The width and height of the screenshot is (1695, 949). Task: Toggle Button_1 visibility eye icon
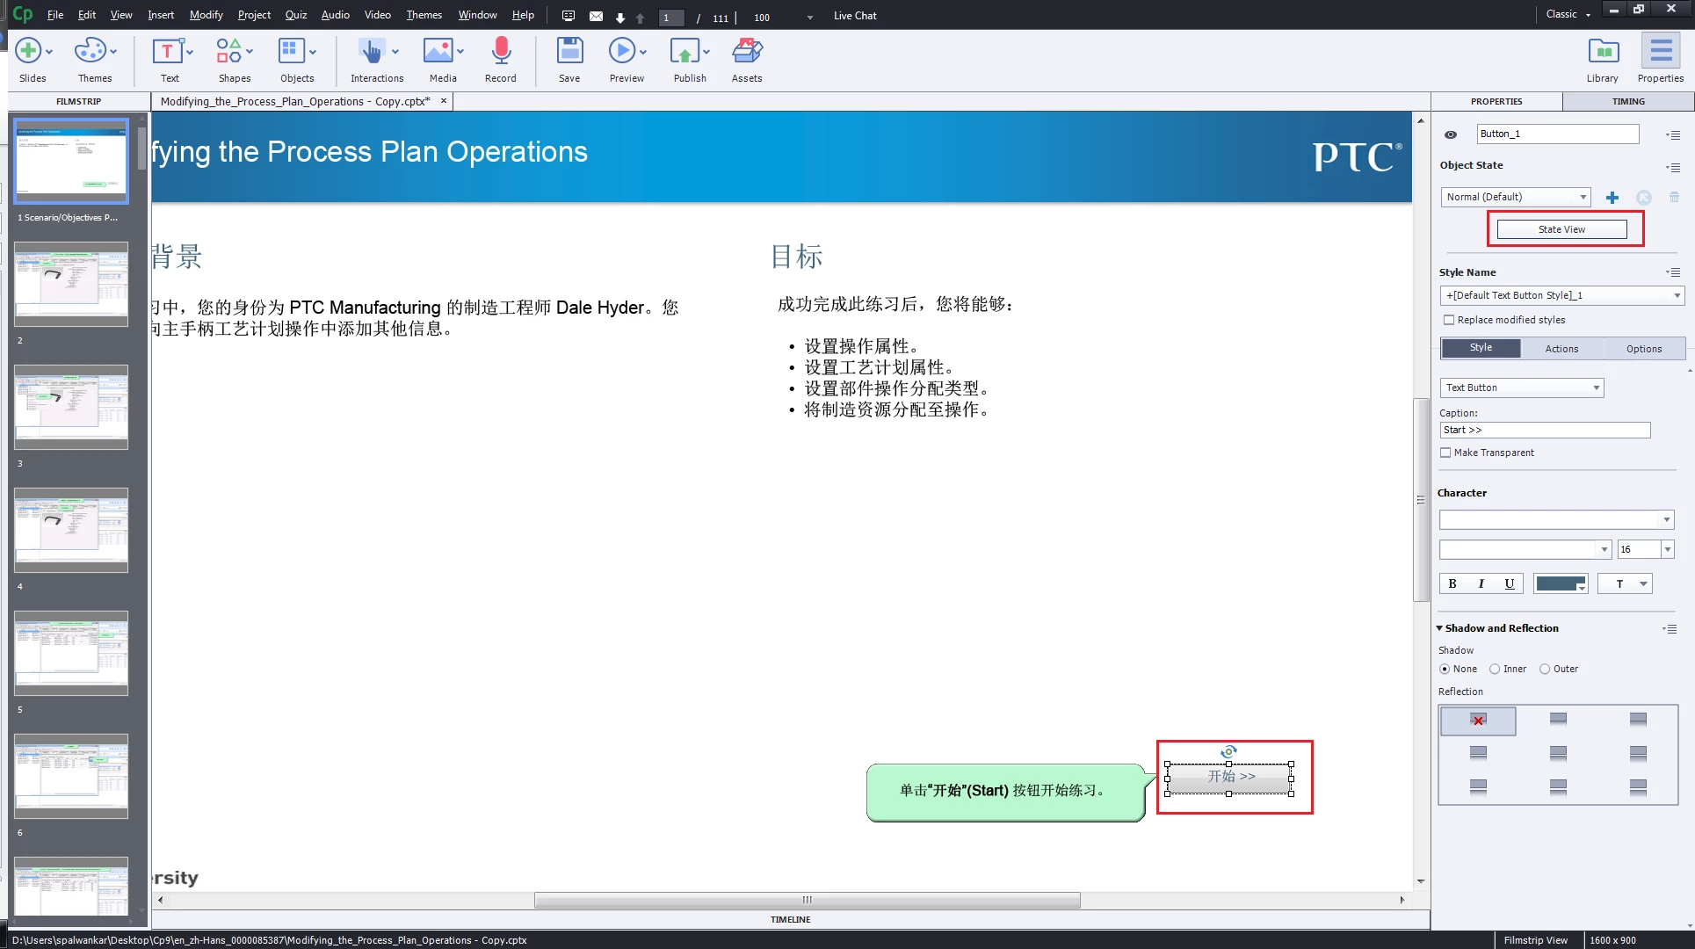(x=1451, y=134)
